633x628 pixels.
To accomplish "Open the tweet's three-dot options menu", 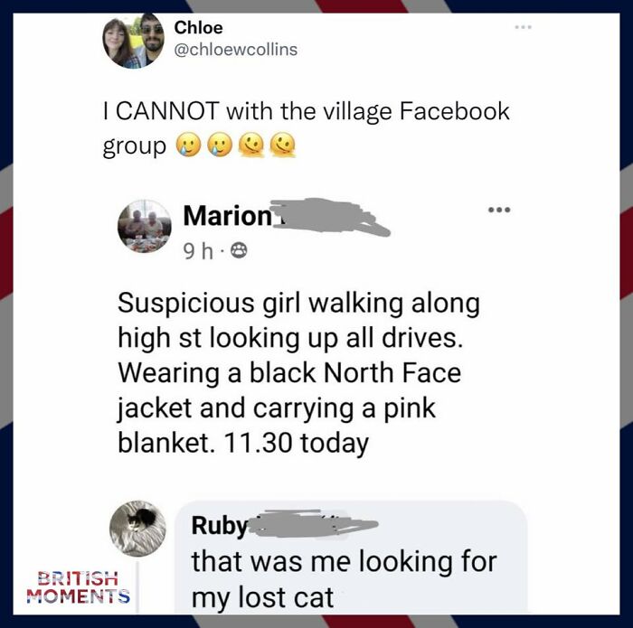I will coord(524,27).
